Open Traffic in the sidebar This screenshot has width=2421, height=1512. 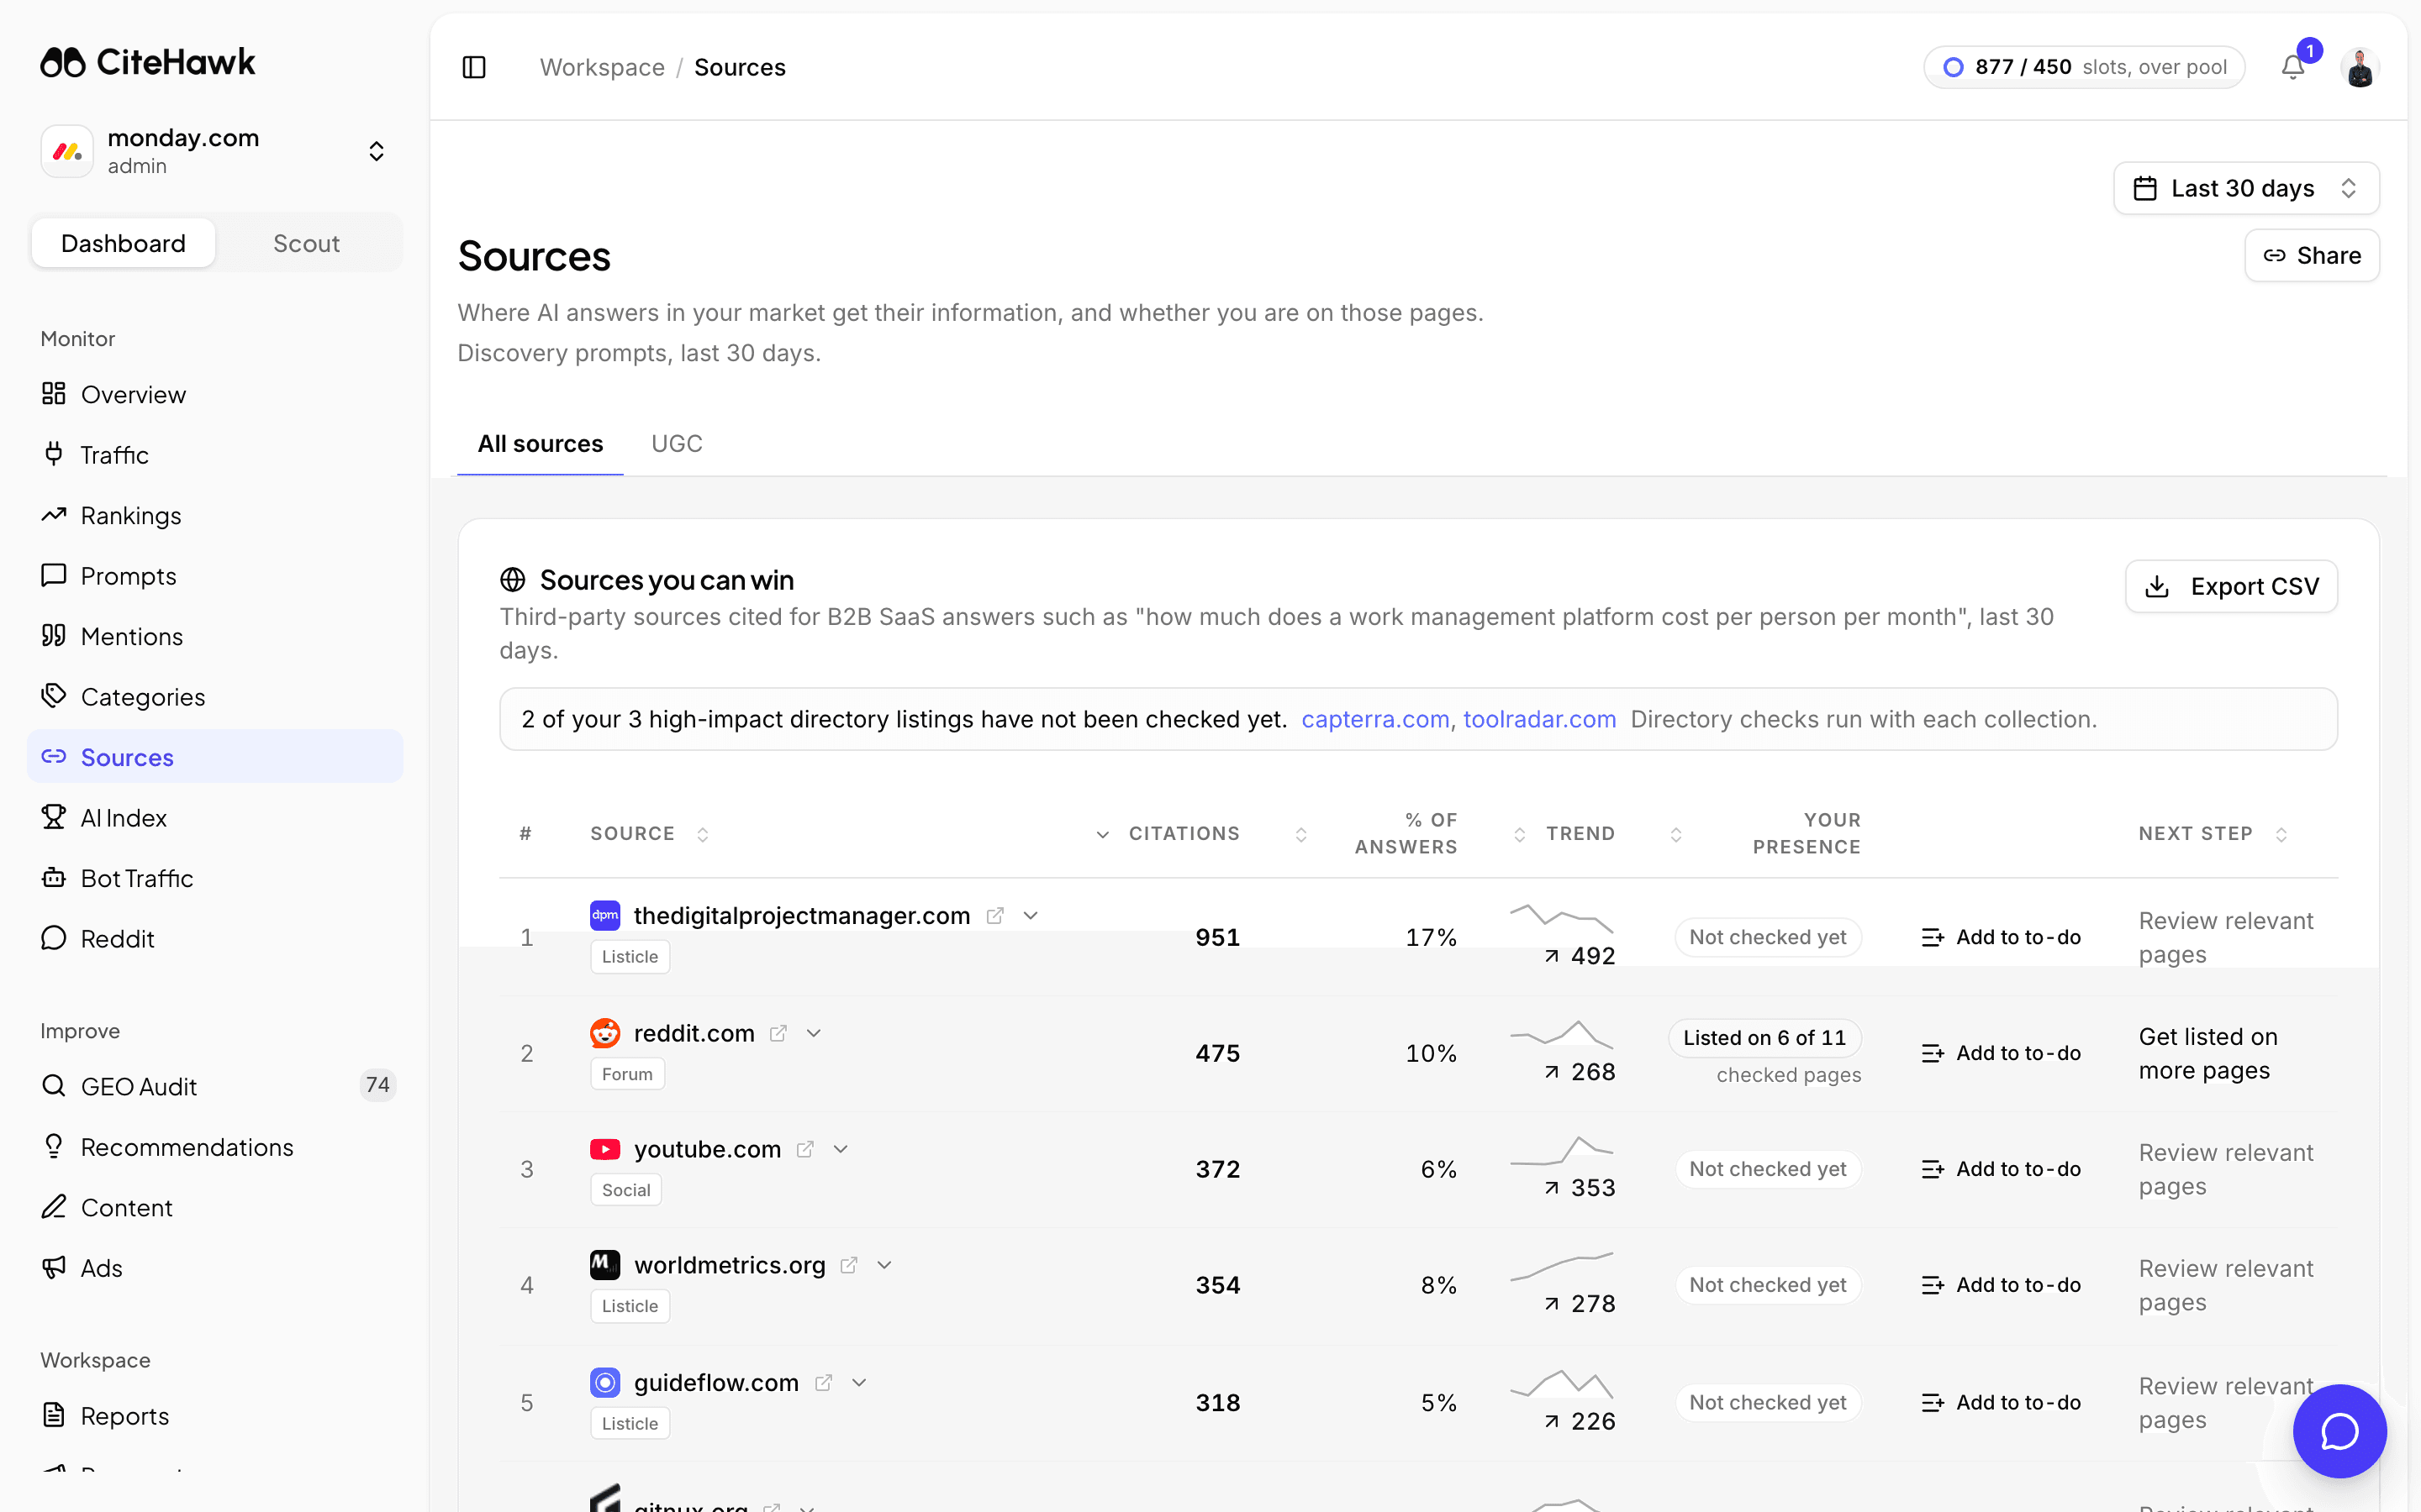click(215, 455)
